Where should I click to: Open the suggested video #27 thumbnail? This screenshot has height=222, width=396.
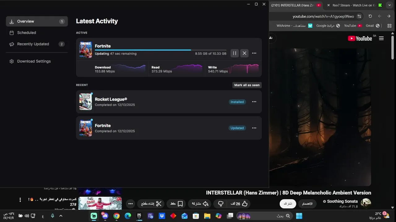point(100,203)
